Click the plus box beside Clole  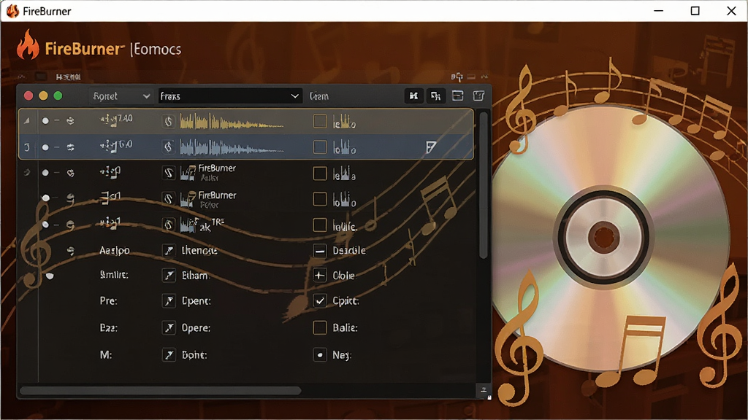(320, 275)
